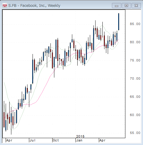Click the 75.00 price axis label
The image size is (143, 145).
click(135, 60)
